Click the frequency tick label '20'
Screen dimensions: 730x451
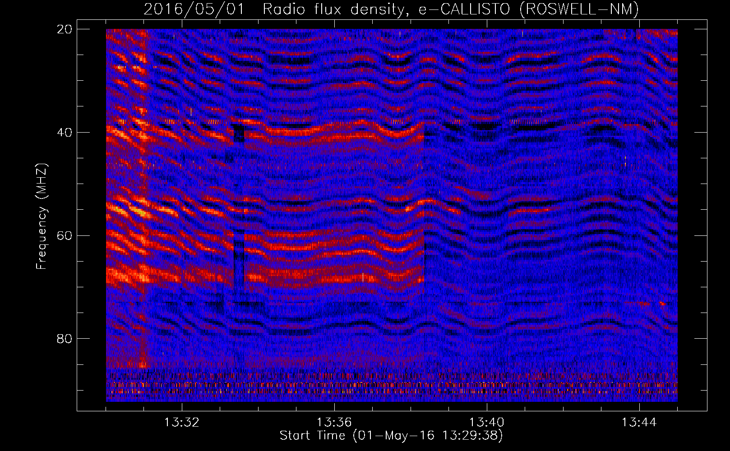coord(65,29)
